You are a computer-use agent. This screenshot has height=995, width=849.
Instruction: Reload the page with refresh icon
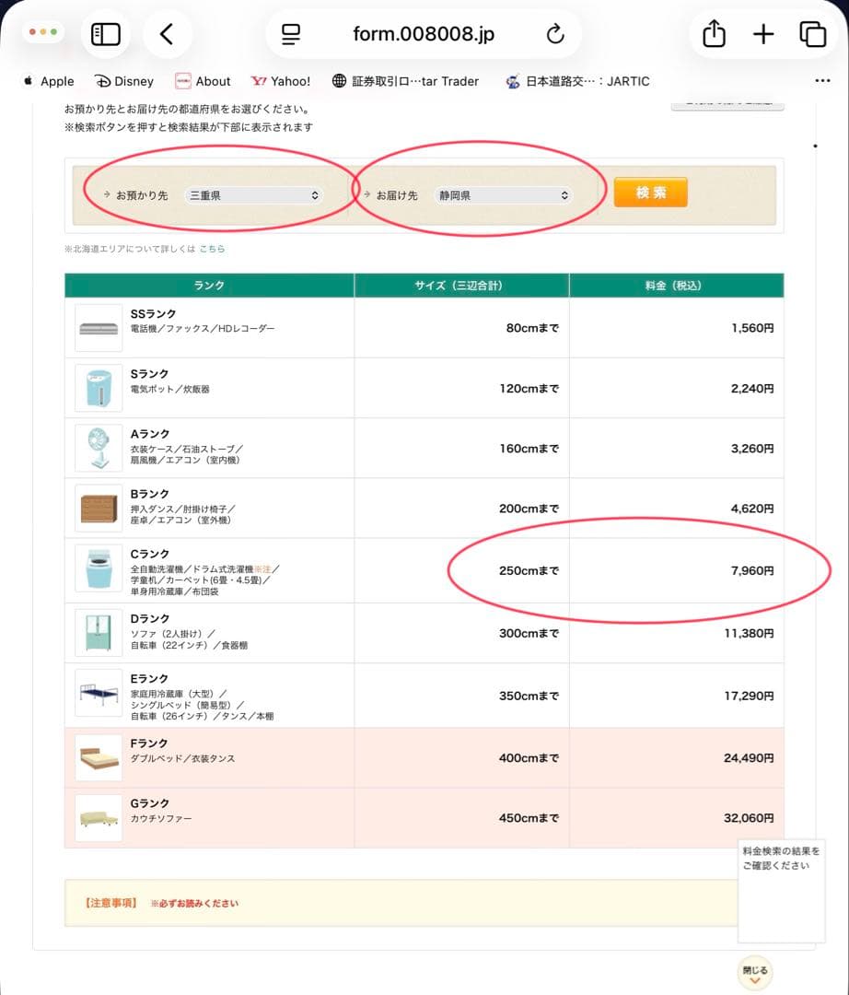(x=554, y=34)
